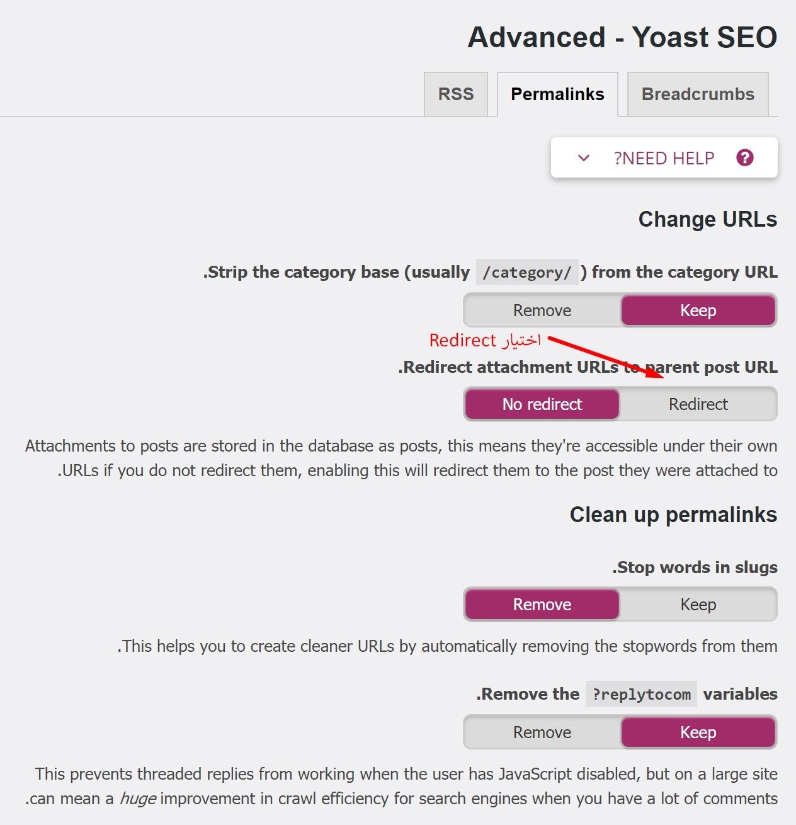Select No redirect for attachment URLs
Screen dimensions: 796x825
point(542,404)
